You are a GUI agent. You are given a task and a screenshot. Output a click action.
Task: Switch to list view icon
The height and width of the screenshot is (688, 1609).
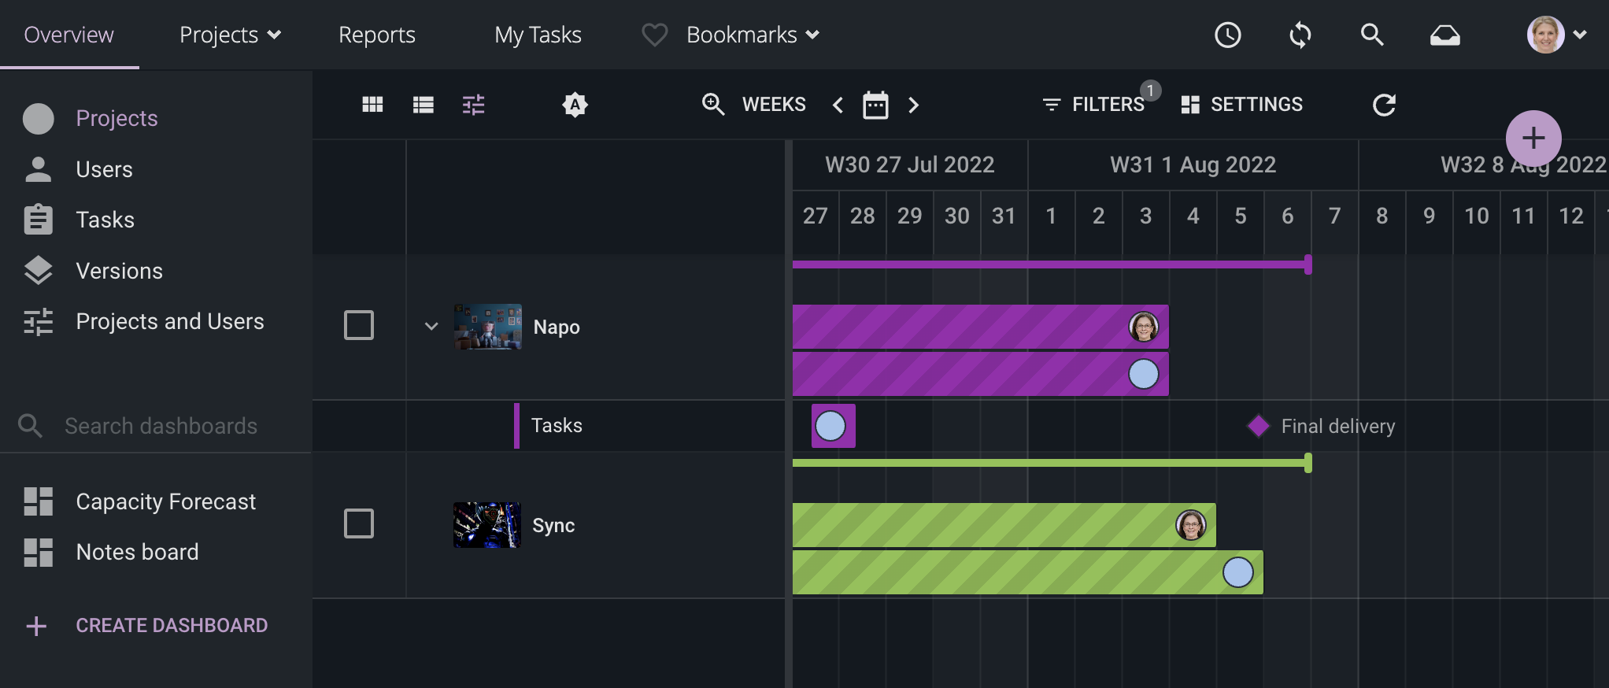pyautogui.click(x=424, y=105)
